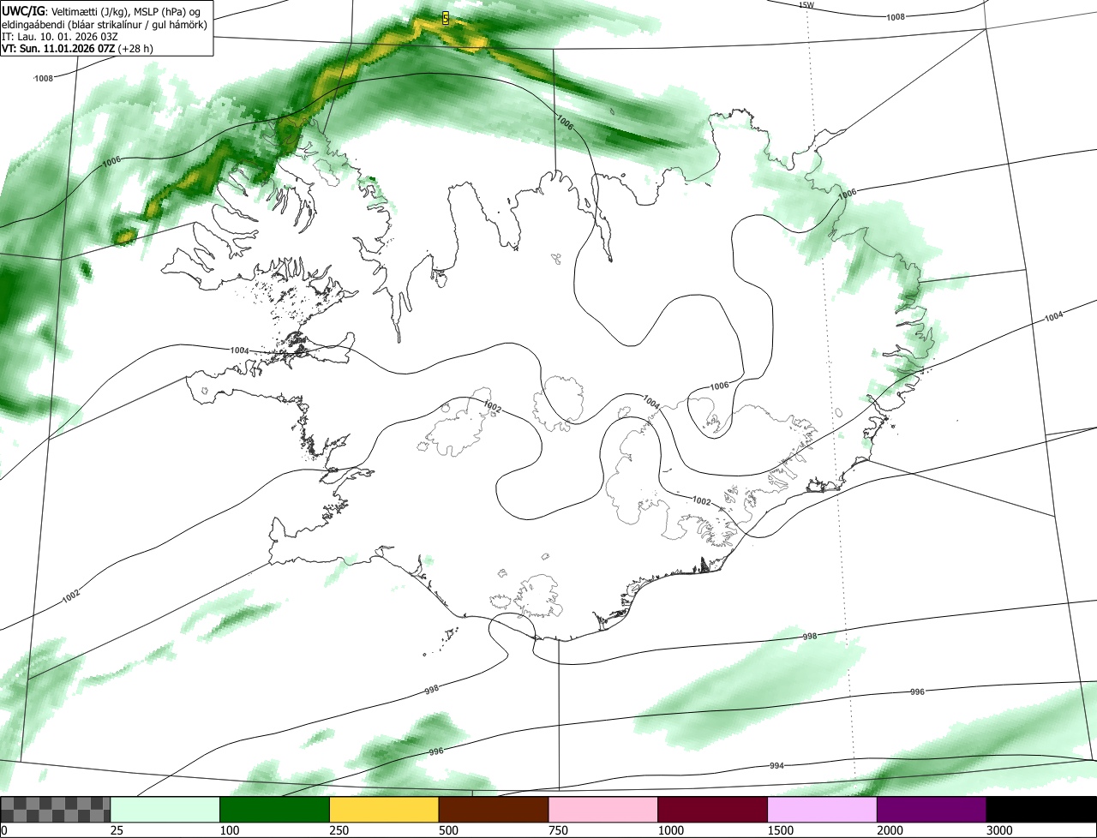Click the 1008 isobar label near 15W

point(896,17)
